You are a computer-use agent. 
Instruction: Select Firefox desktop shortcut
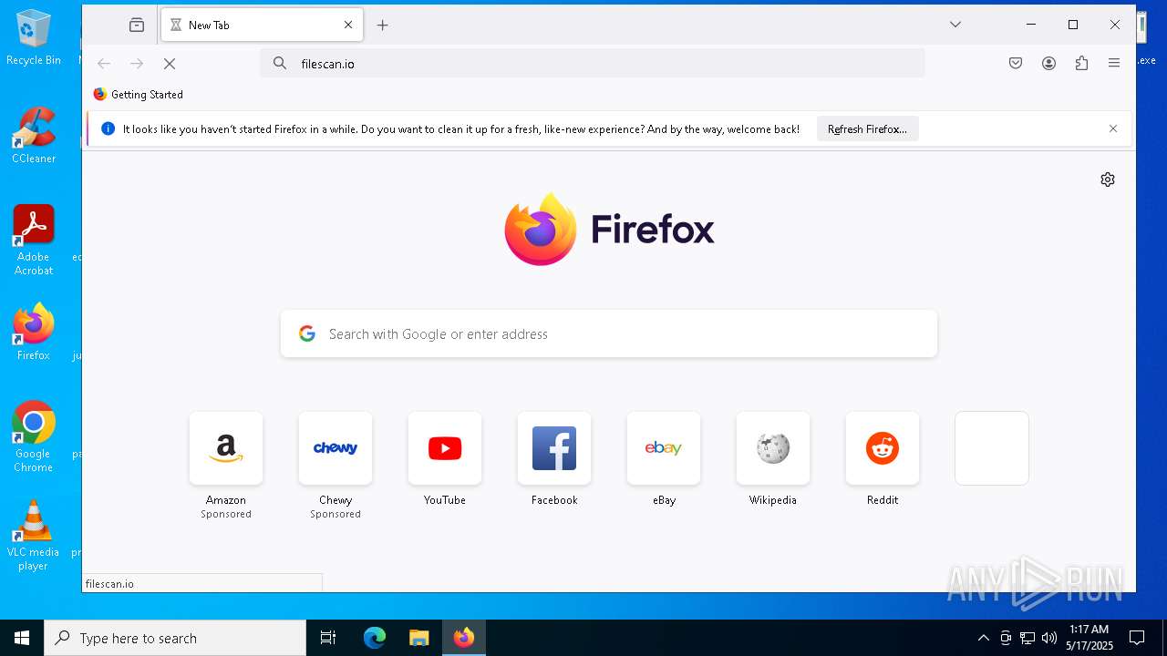tap(34, 333)
